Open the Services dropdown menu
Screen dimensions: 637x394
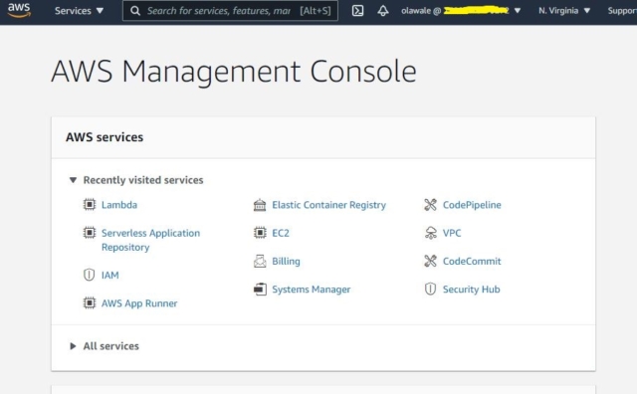click(79, 11)
